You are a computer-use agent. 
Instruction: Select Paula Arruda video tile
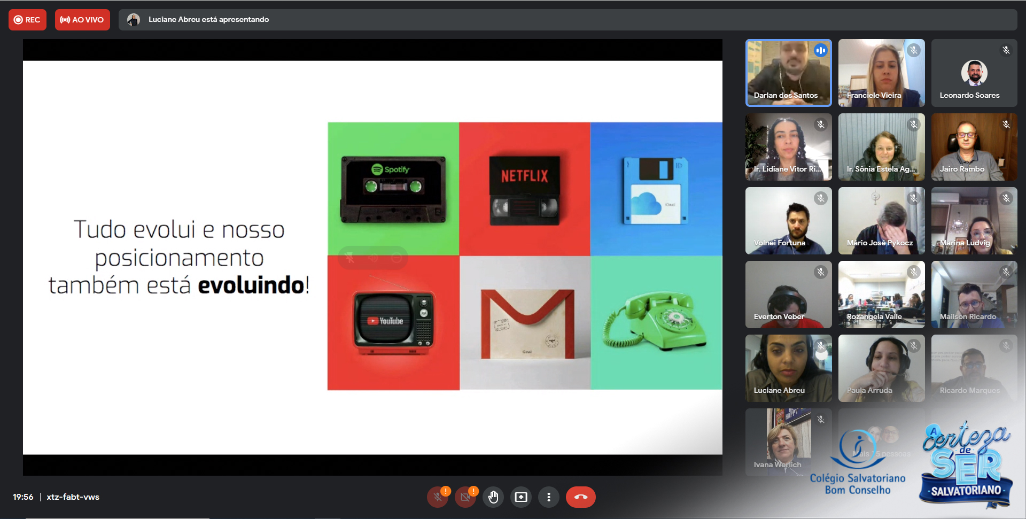coord(882,368)
